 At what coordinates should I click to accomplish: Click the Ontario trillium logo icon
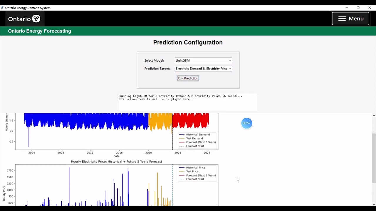pyautogui.click(x=36, y=19)
